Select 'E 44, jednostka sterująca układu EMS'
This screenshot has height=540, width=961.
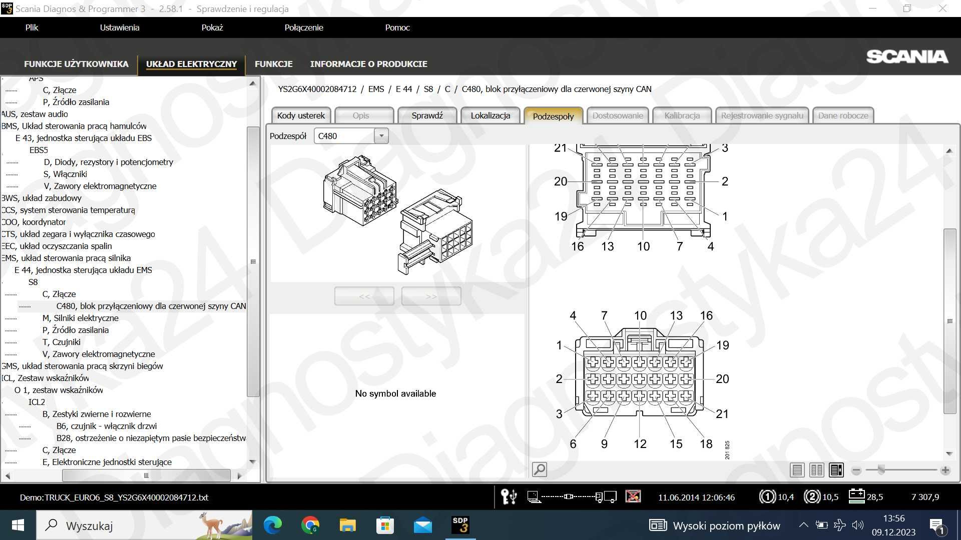[x=83, y=270]
